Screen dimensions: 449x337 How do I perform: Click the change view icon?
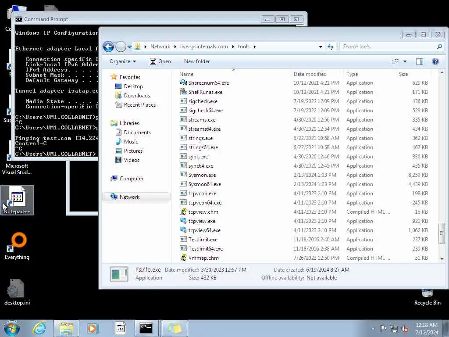[396, 61]
